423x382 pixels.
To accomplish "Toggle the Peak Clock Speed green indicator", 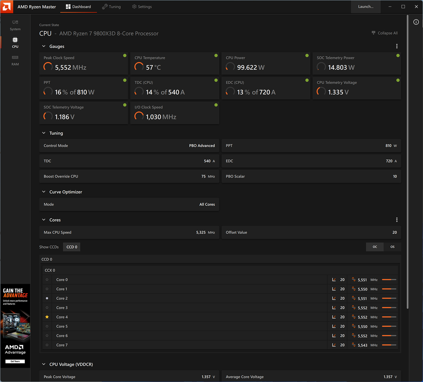I will click(125, 56).
